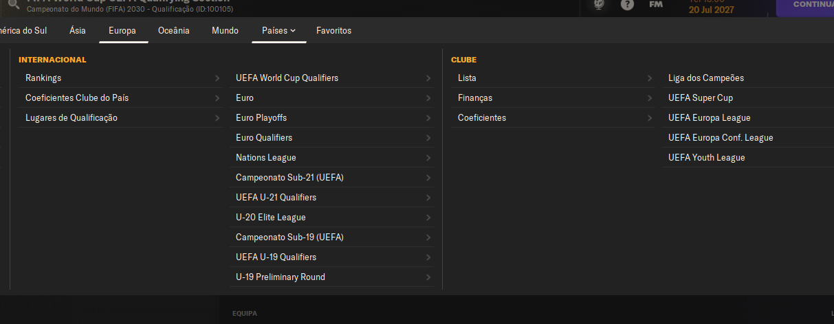Open the help question mark icon
Image resolution: width=834 pixels, height=324 pixels.
[627, 5]
